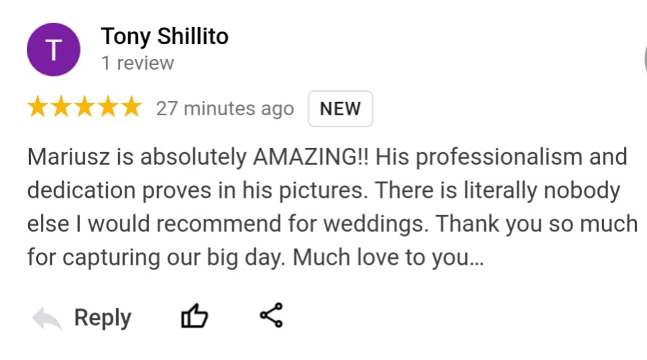Click the third gold star

coord(84,107)
